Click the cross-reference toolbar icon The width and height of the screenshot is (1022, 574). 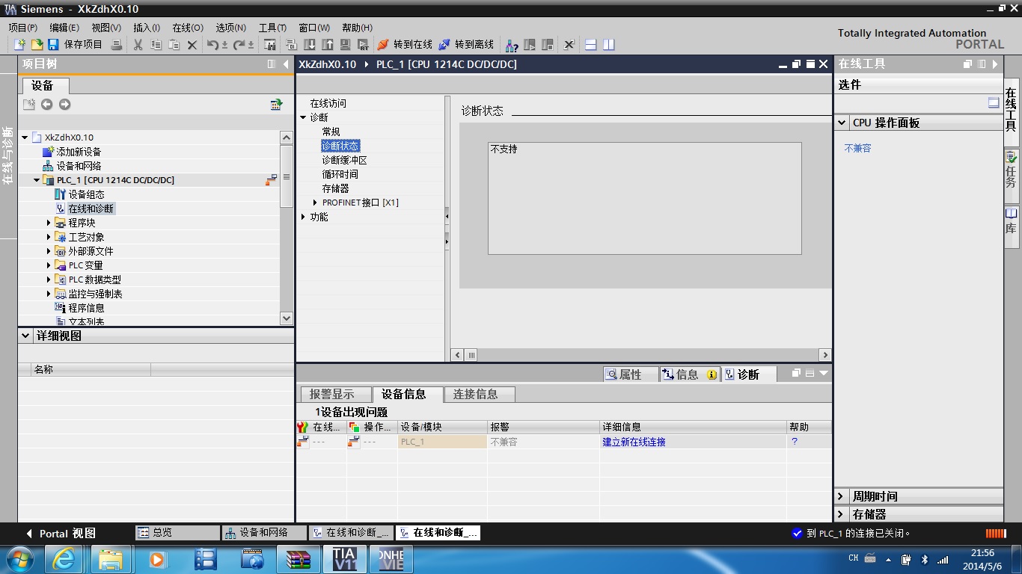coord(569,45)
